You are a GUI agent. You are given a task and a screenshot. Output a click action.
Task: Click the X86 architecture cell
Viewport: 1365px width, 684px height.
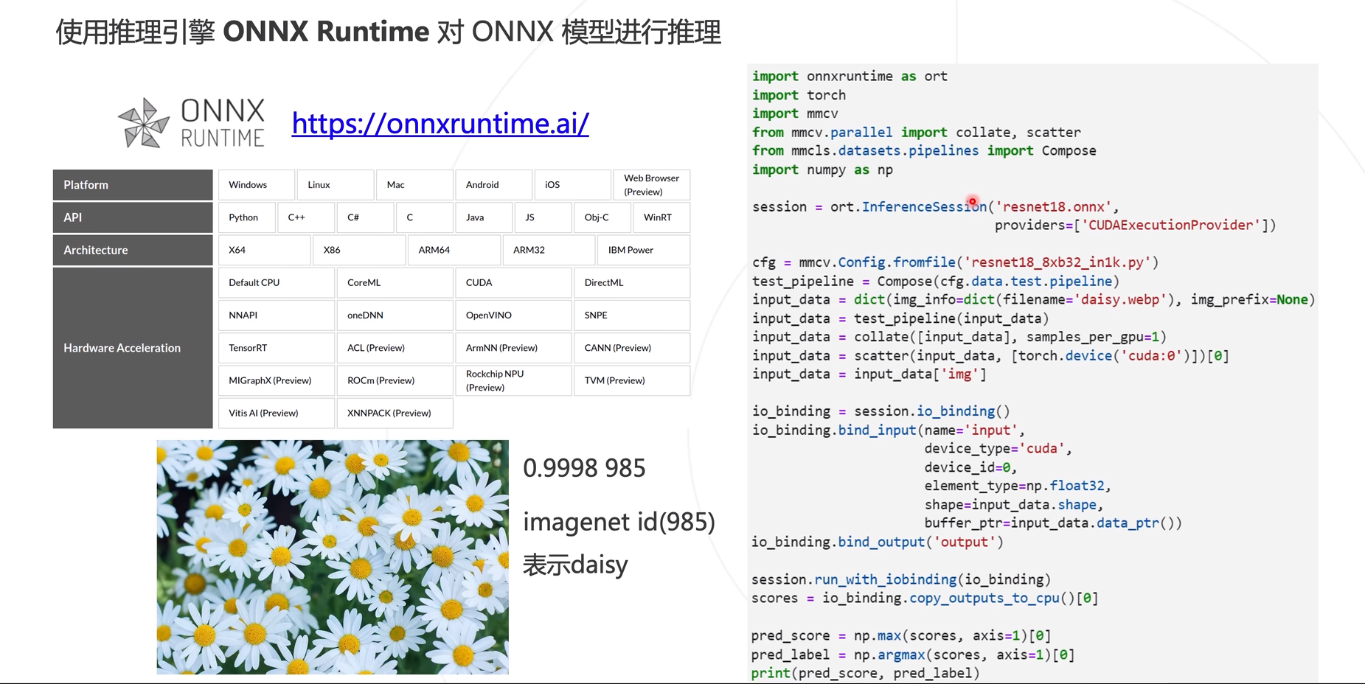pos(359,250)
